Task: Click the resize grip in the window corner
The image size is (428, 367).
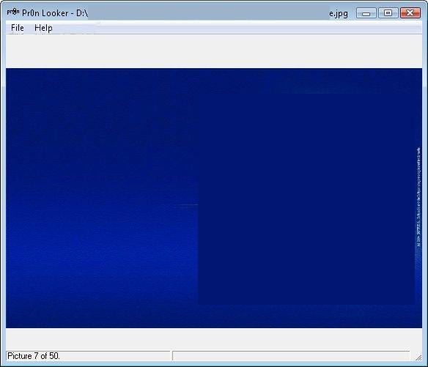Action: coord(418,357)
